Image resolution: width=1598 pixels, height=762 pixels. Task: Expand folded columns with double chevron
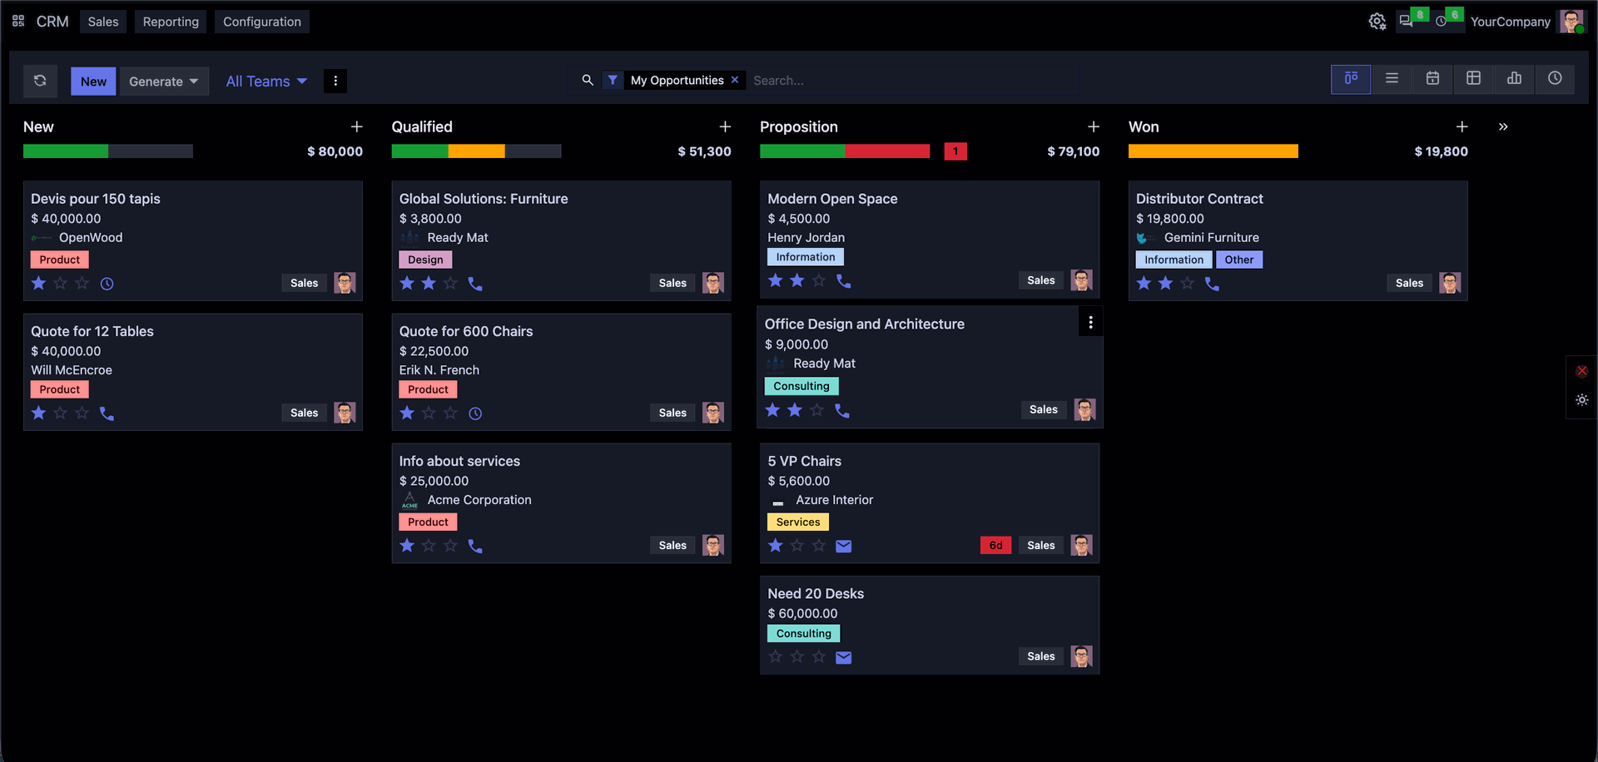1503,127
